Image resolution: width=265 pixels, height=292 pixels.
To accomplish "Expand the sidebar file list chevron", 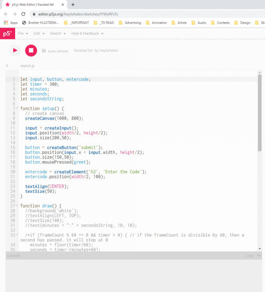I will coord(7,66).
